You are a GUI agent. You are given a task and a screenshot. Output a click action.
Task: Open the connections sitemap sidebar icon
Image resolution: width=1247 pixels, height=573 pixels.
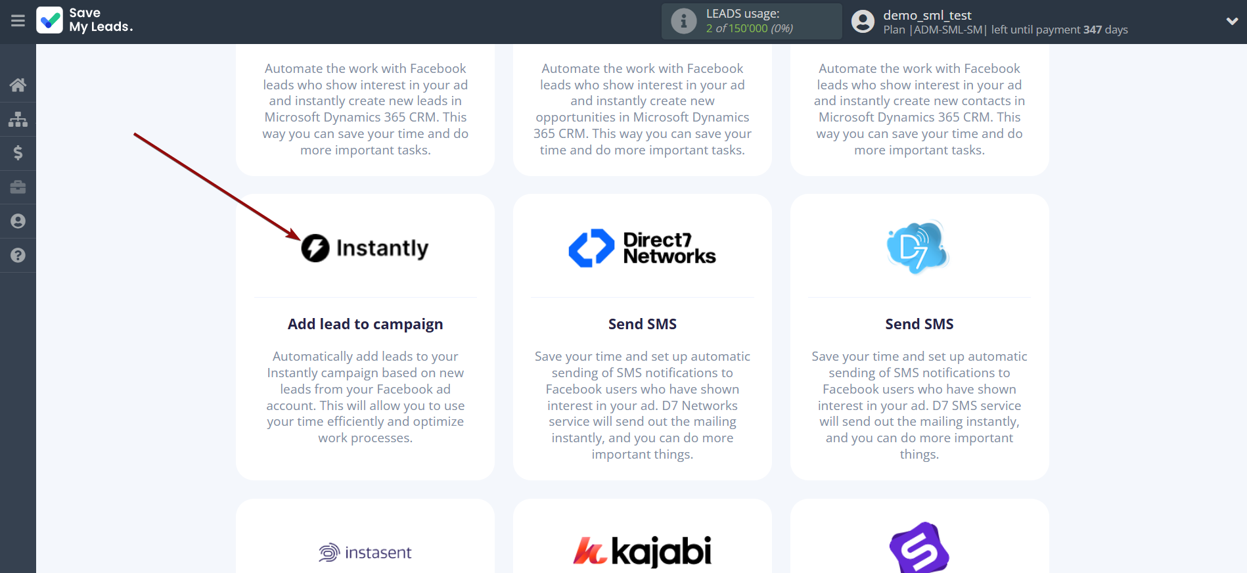(18, 119)
